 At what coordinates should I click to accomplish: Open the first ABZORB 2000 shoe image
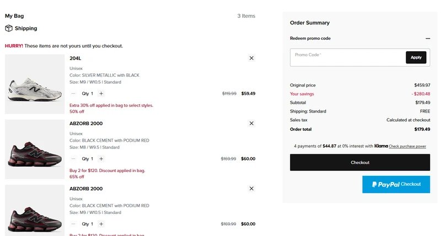point(35,149)
